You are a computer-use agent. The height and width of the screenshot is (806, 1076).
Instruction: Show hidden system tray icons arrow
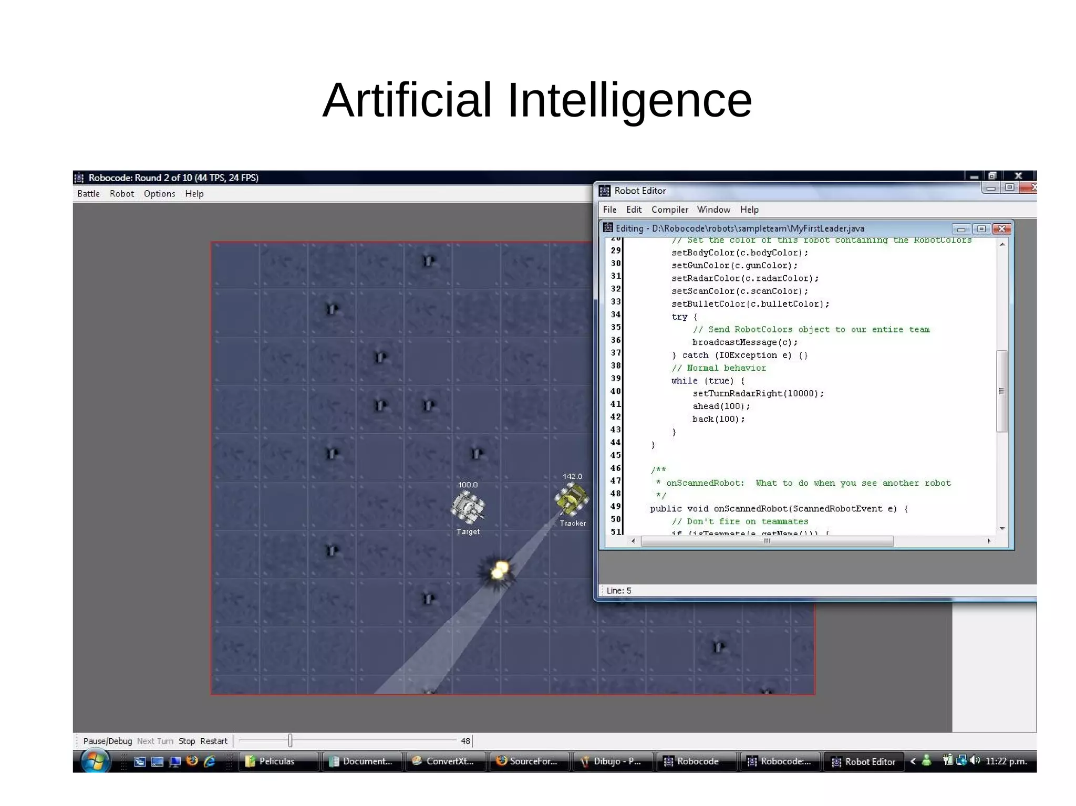point(913,761)
